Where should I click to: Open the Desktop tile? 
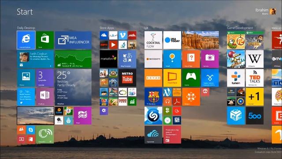click(35, 116)
